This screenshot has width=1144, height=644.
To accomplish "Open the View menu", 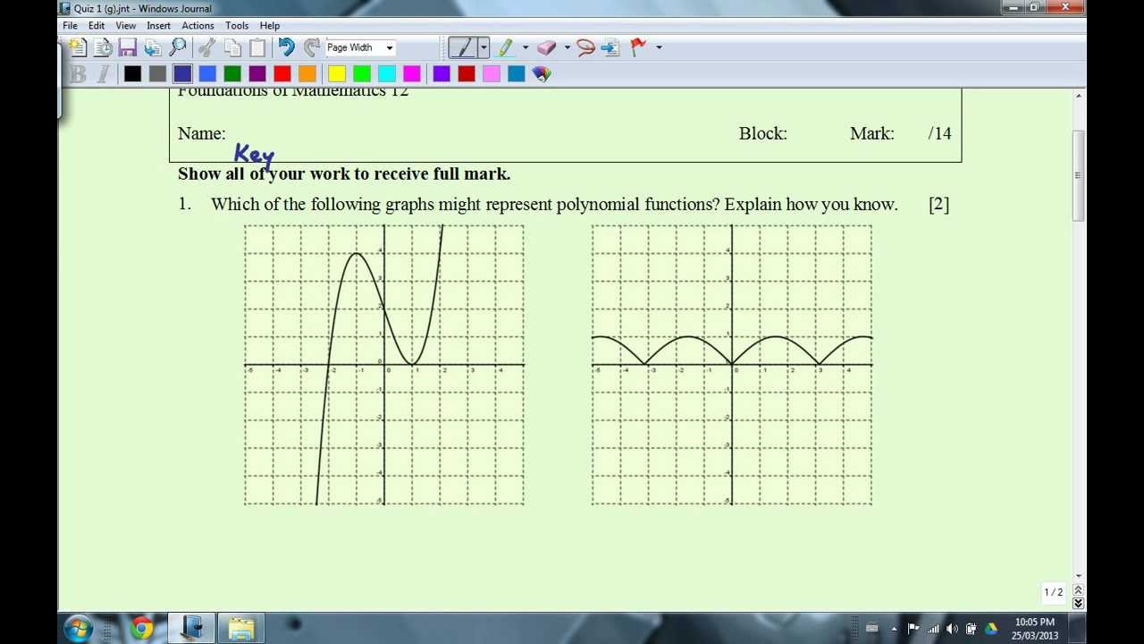I will [126, 26].
